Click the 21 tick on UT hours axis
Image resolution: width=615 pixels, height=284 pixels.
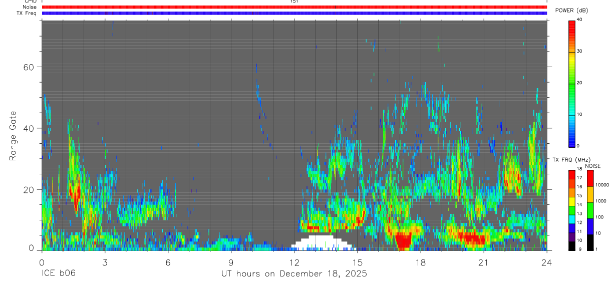point(483,262)
